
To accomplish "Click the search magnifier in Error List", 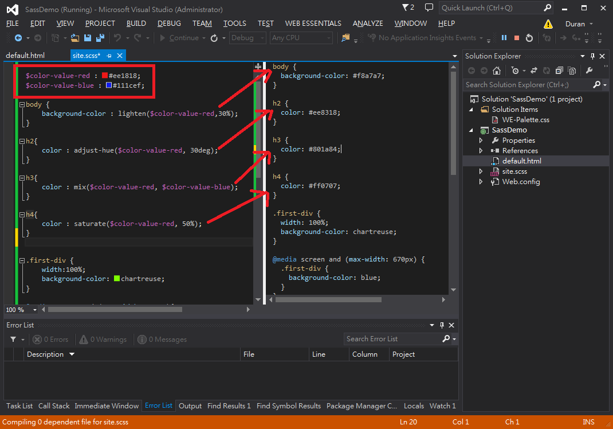I will click(x=446, y=339).
